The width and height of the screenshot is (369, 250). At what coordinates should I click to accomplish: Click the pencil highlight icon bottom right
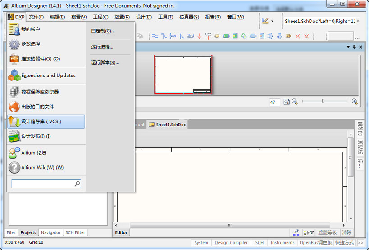pyautogui.click(x=296, y=232)
